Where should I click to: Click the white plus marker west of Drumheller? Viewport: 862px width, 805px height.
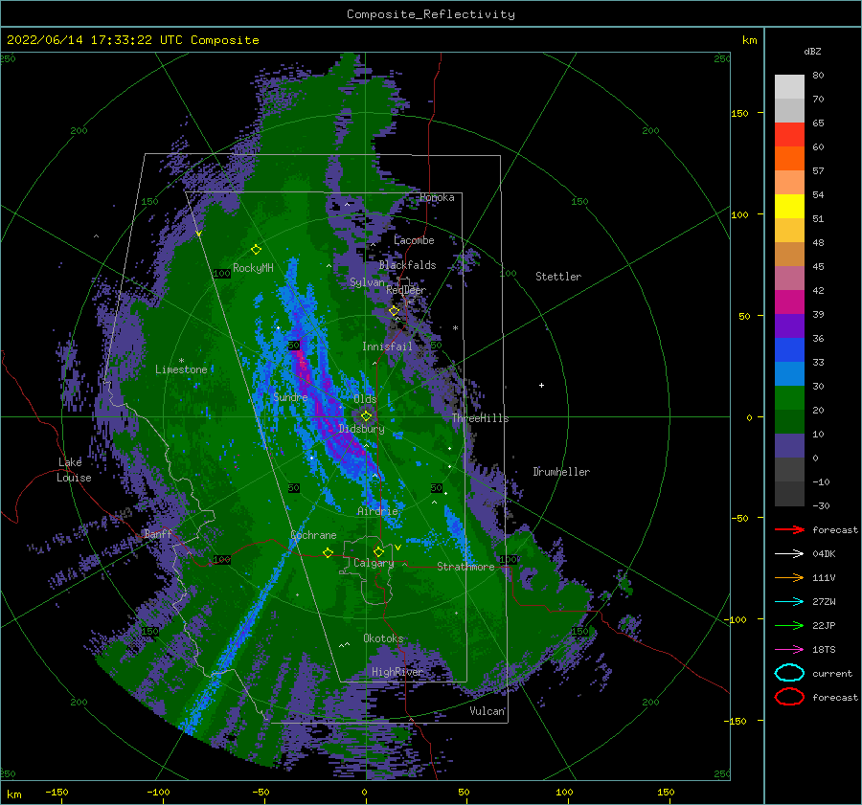pos(541,385)
